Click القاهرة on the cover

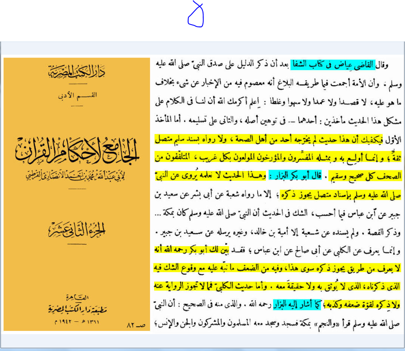click(77, 297)
